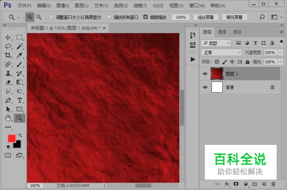The width and height of the screenshot is (287, 190).
Task: Select the Rectangular Marquee tool
Action: pyautogui.click(x=19, y=37)
